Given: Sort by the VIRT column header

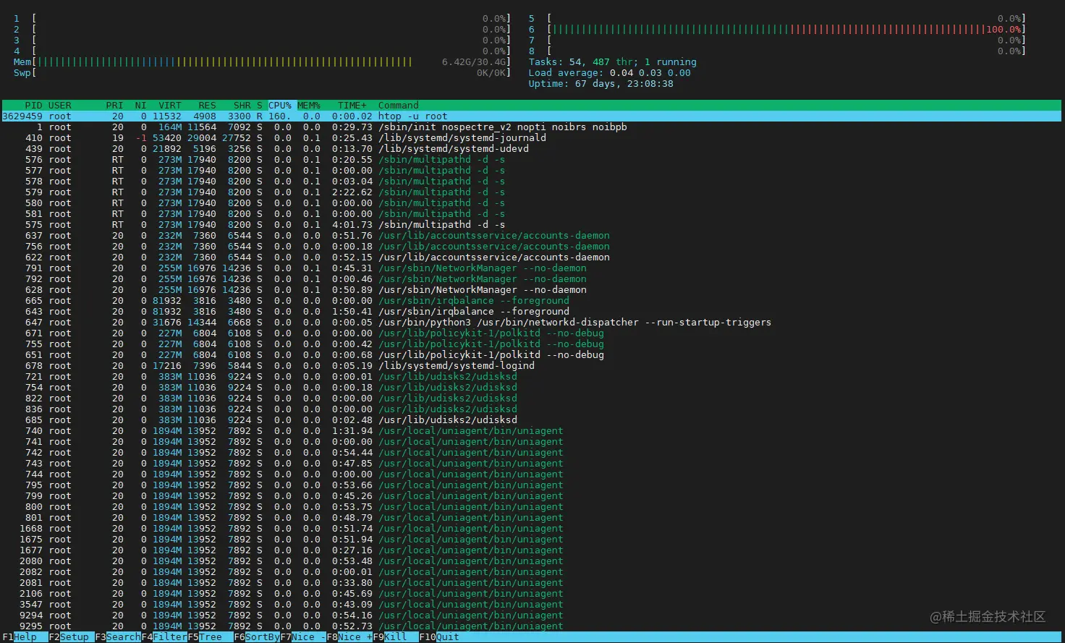Looking at the screenshot, I should pyautogui.click(x=170, y=106).
